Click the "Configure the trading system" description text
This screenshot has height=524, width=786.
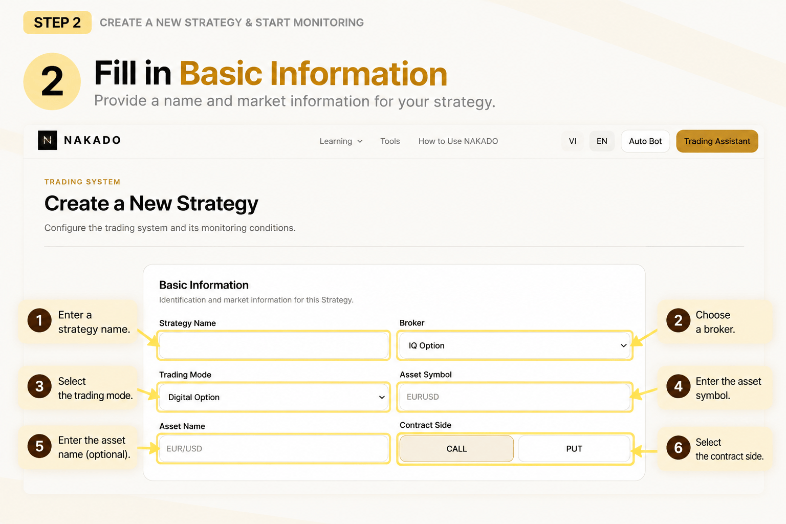(170, 228)
